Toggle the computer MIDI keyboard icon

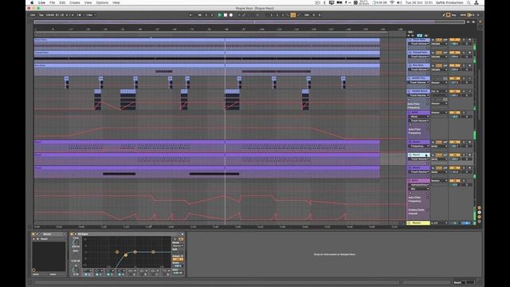click(x=448, y=15)
